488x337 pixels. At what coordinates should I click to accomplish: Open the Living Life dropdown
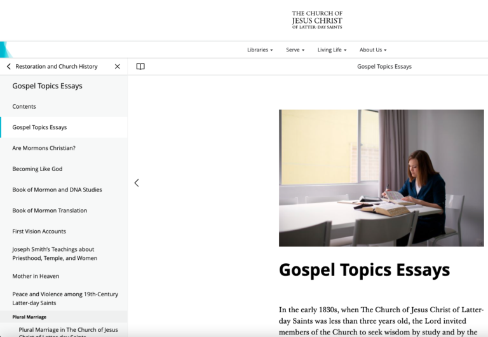[332, 50]
